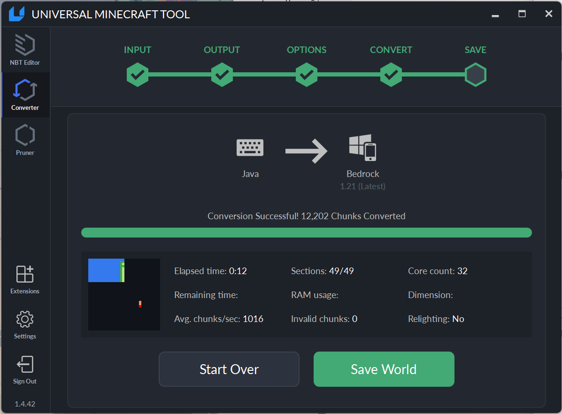The height and width of the screenshot is (414, 562).
Task: Click the 1.21 (Latest) version text
Action: click(363, 186)
